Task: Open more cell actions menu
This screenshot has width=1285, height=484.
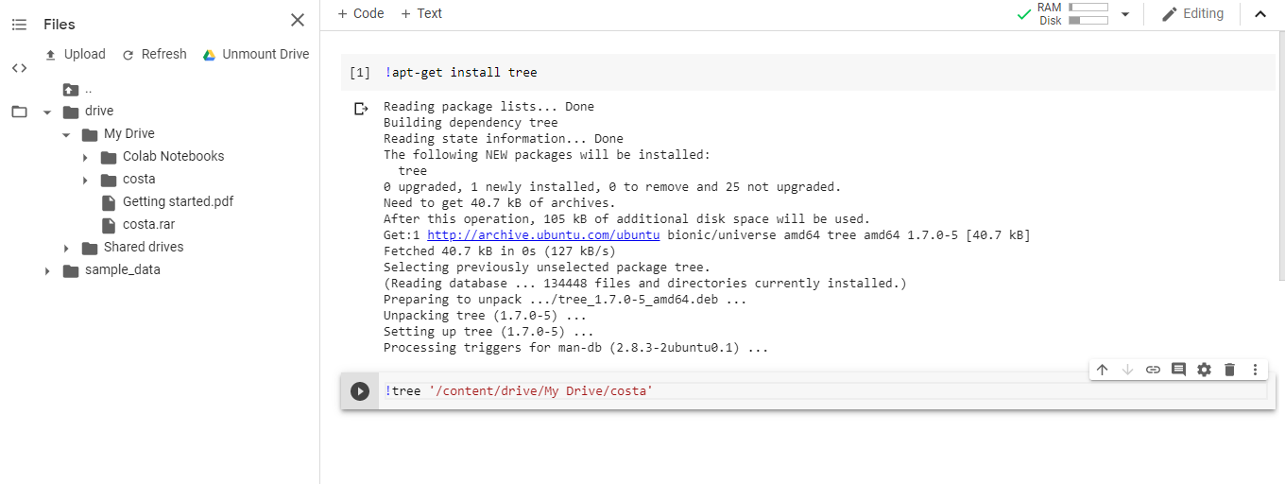Action: coord(1255,370)
